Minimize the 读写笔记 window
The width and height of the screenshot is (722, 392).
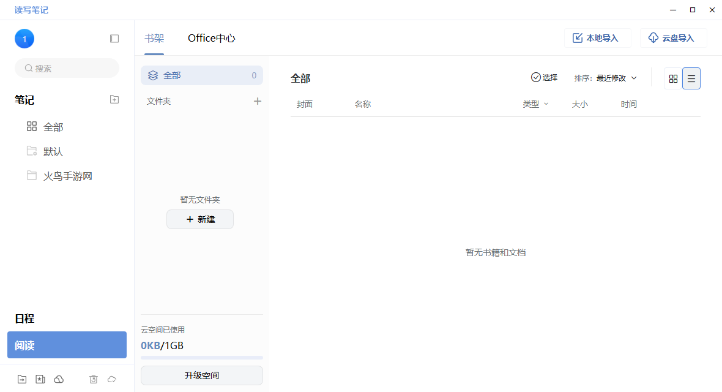coord(672,10)
